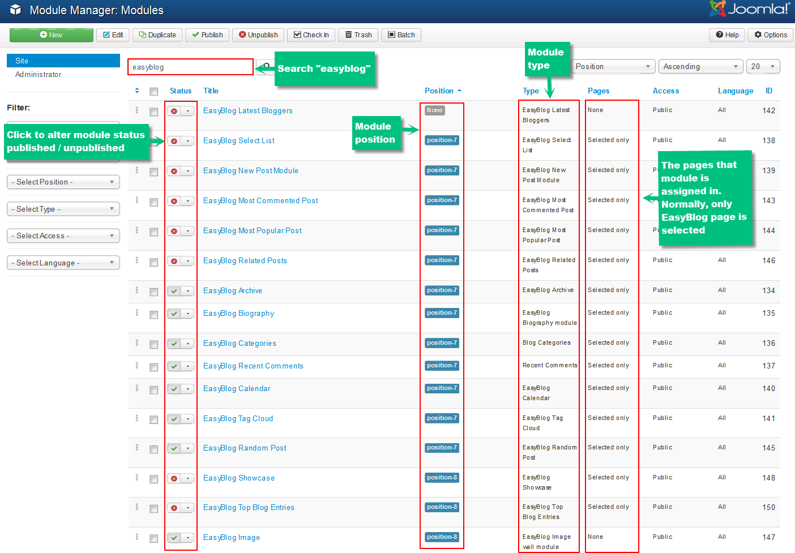Toggle status of EasyBlog Latest Bloggers
The image size is (795, 553).
click(x=174, y=111)
